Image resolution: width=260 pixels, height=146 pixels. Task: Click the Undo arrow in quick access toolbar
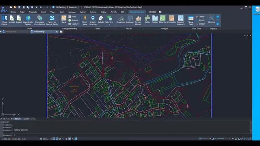pos(41,7)
